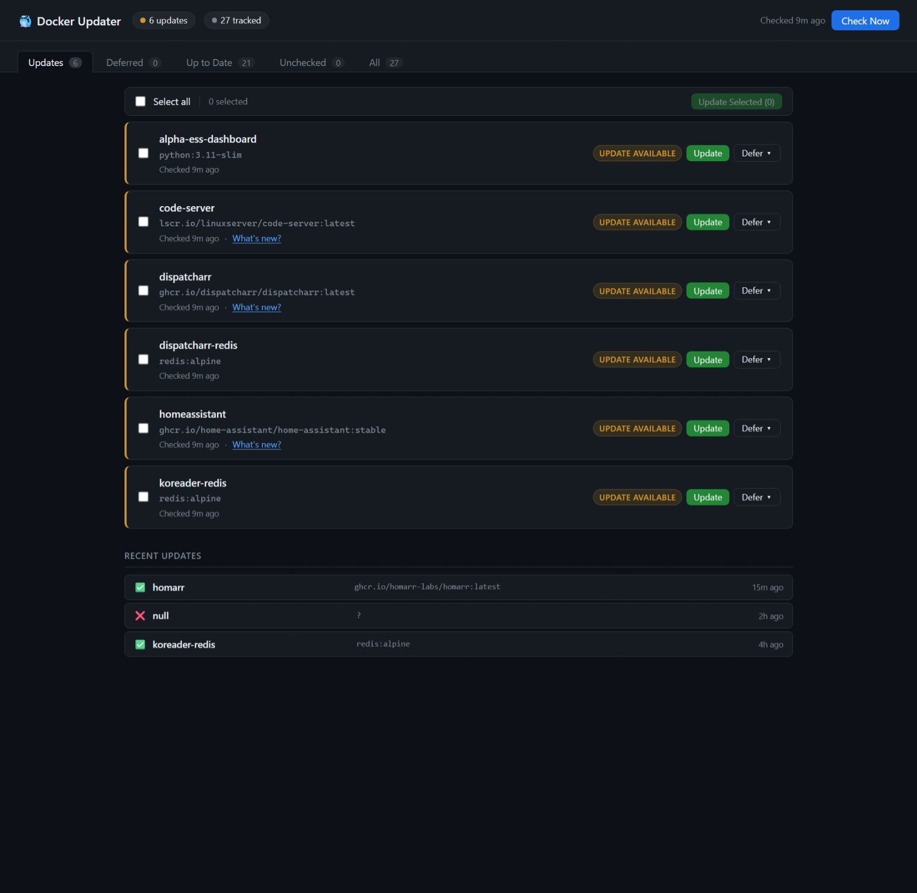Check the koreader-redis update card checkbox
917x893 pixels.
[143, 497]
